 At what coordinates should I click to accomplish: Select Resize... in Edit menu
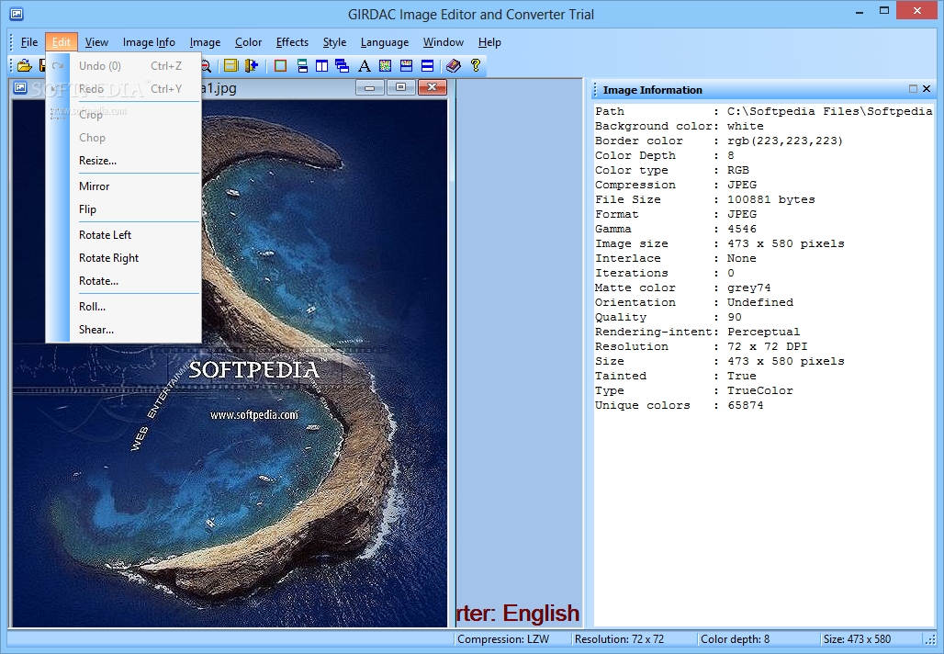pyautogui.click(x=123, y=160)
